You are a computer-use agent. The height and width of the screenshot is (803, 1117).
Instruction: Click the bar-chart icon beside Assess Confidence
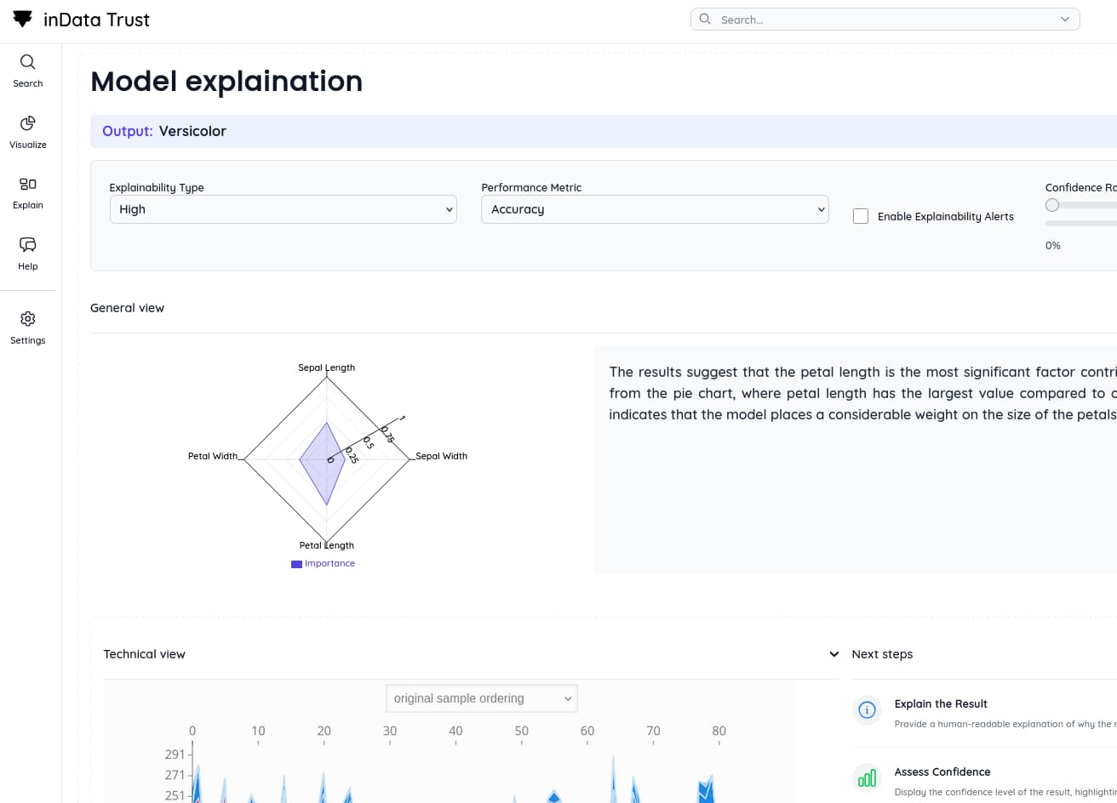click(867, 777)
